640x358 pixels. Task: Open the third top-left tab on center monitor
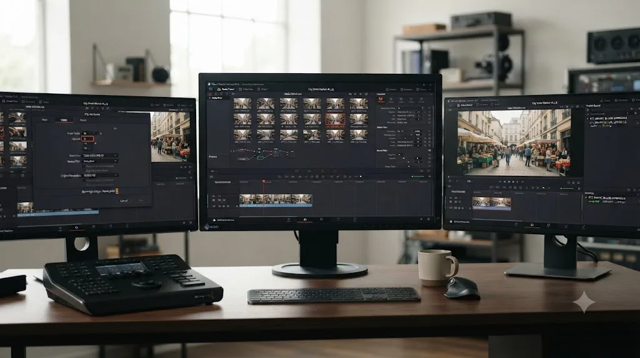(x=262, y=89)
